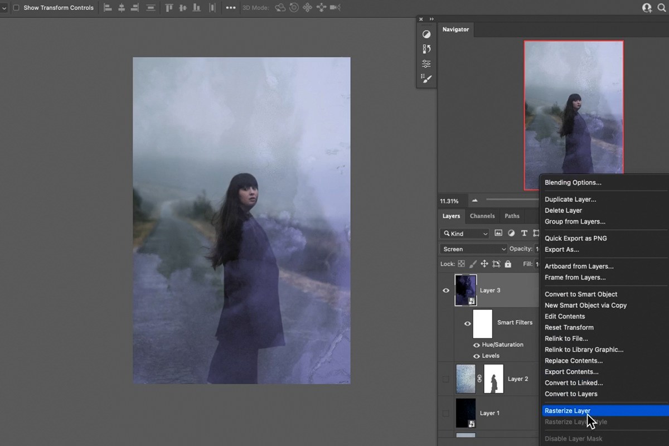Open the Brush Settings panel icon
The width and height of the screenshot is (669, 446).
426,79
